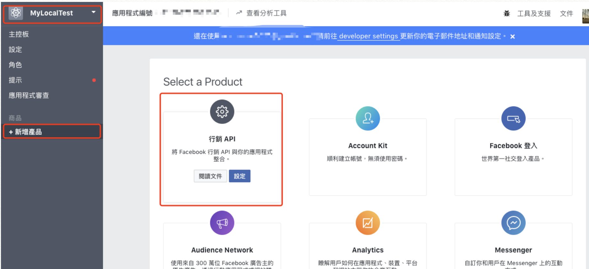Viewport: 589px width, 269px height.
Task: Open 應用程式審查 in sidebar
Action: 29,95
